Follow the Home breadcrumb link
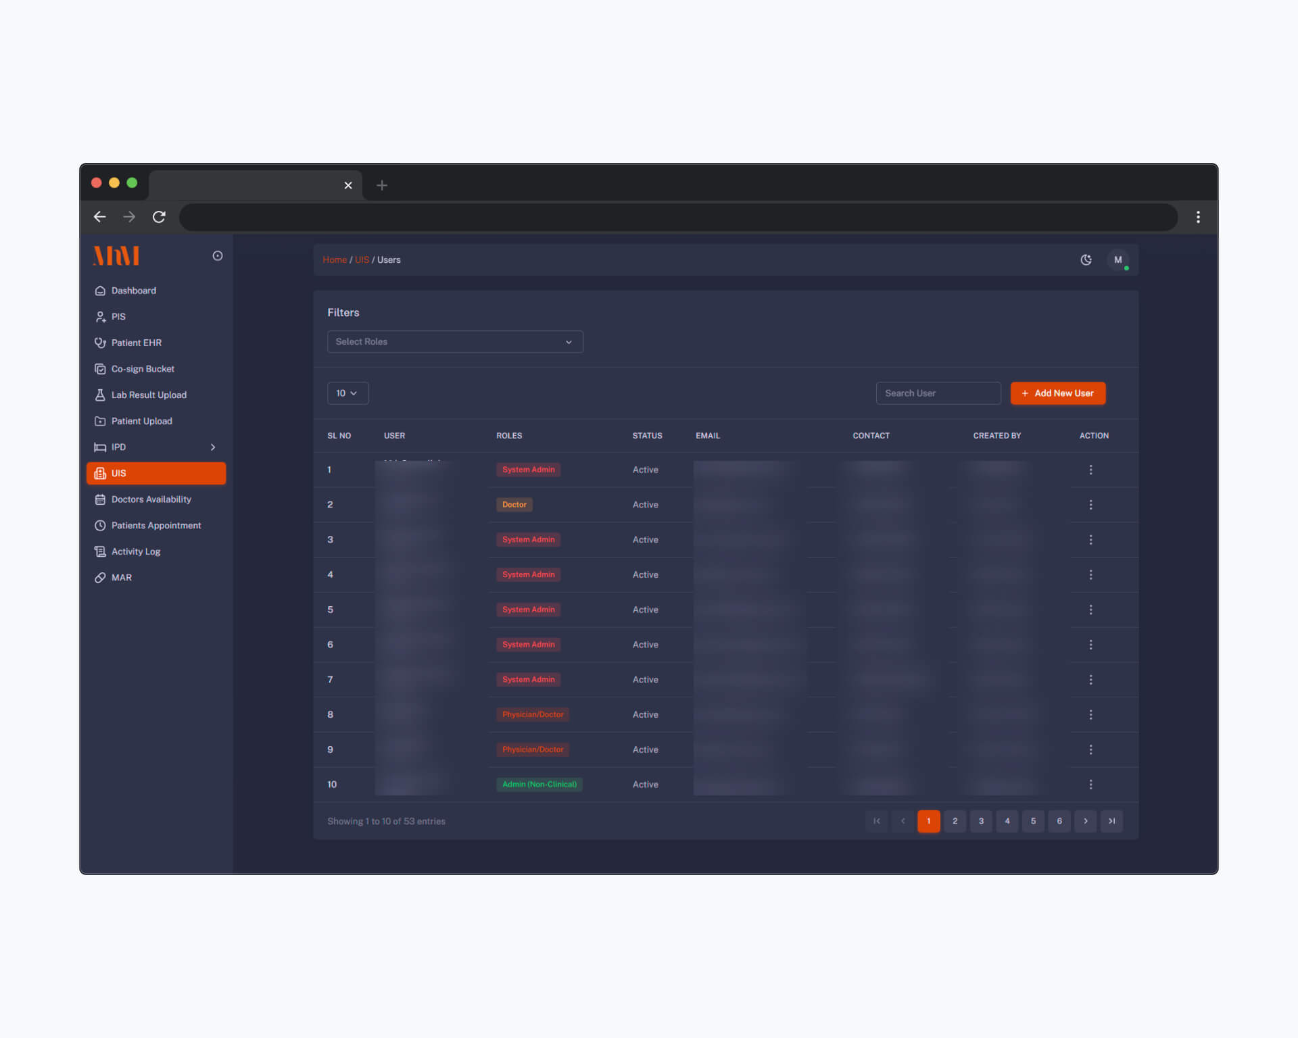1298x1038 pixels. tap(334, 260)
